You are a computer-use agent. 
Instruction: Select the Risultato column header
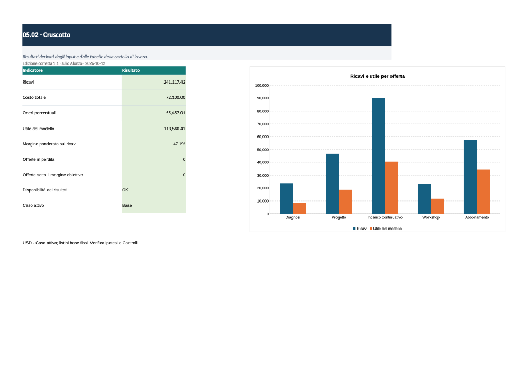point(153,70)
